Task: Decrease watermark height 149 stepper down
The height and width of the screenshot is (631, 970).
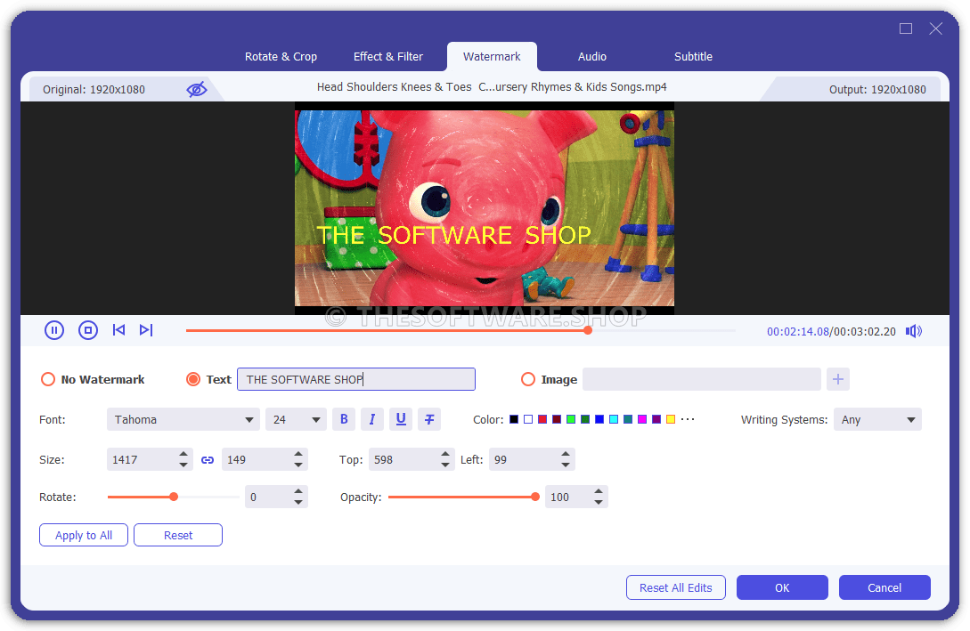Action: point(298,465)
